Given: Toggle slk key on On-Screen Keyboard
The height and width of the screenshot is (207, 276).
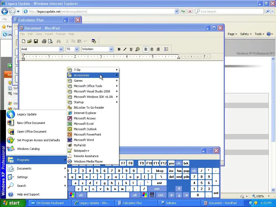Looking at the screenshot, I should 178,163.
